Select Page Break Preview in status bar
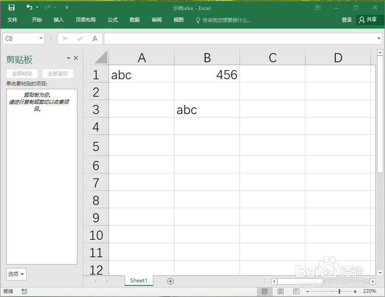This screenshot has height=297, width=385. click(295, 291)
